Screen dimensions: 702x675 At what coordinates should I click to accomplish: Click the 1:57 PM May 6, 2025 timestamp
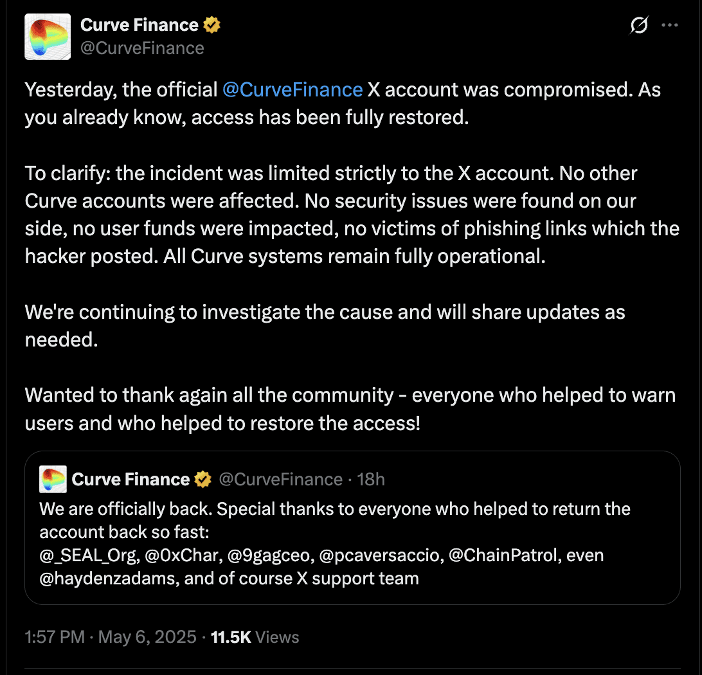click(111, 637)
